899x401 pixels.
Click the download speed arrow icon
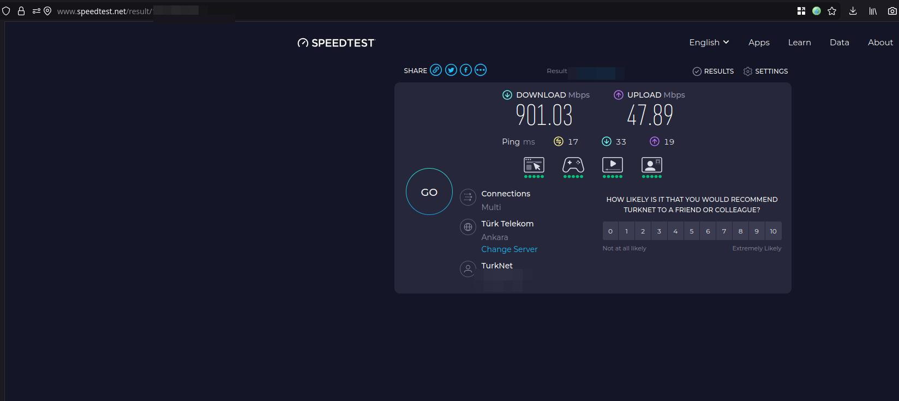(x=507, y=95)
